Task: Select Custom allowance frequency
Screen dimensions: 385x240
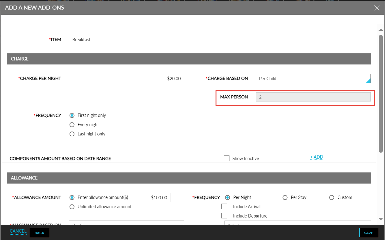Action: click(332, 197)
